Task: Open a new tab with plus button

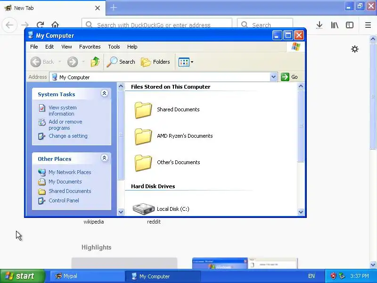Action: click(114, 8)
